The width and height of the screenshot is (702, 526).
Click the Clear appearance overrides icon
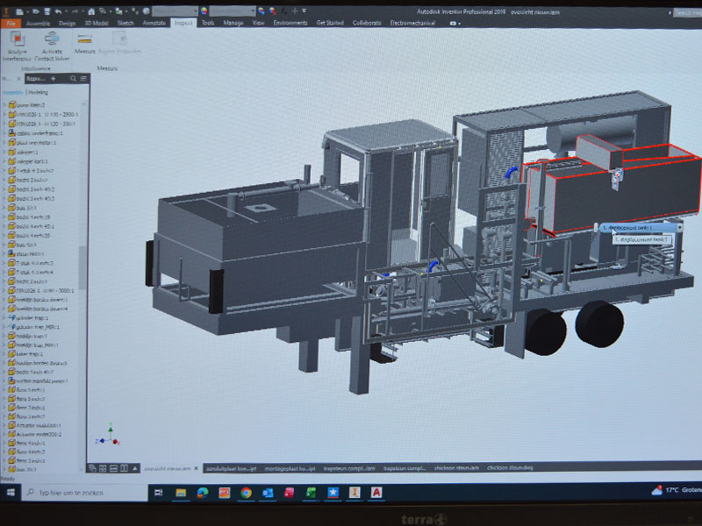272,11
